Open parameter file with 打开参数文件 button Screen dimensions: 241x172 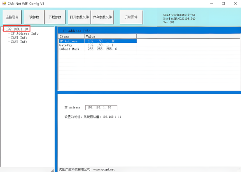tap(79, 17)
